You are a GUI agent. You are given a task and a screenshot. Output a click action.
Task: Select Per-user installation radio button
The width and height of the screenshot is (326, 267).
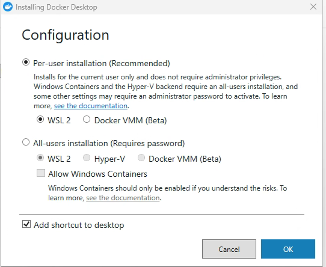[x=26, y=62]
